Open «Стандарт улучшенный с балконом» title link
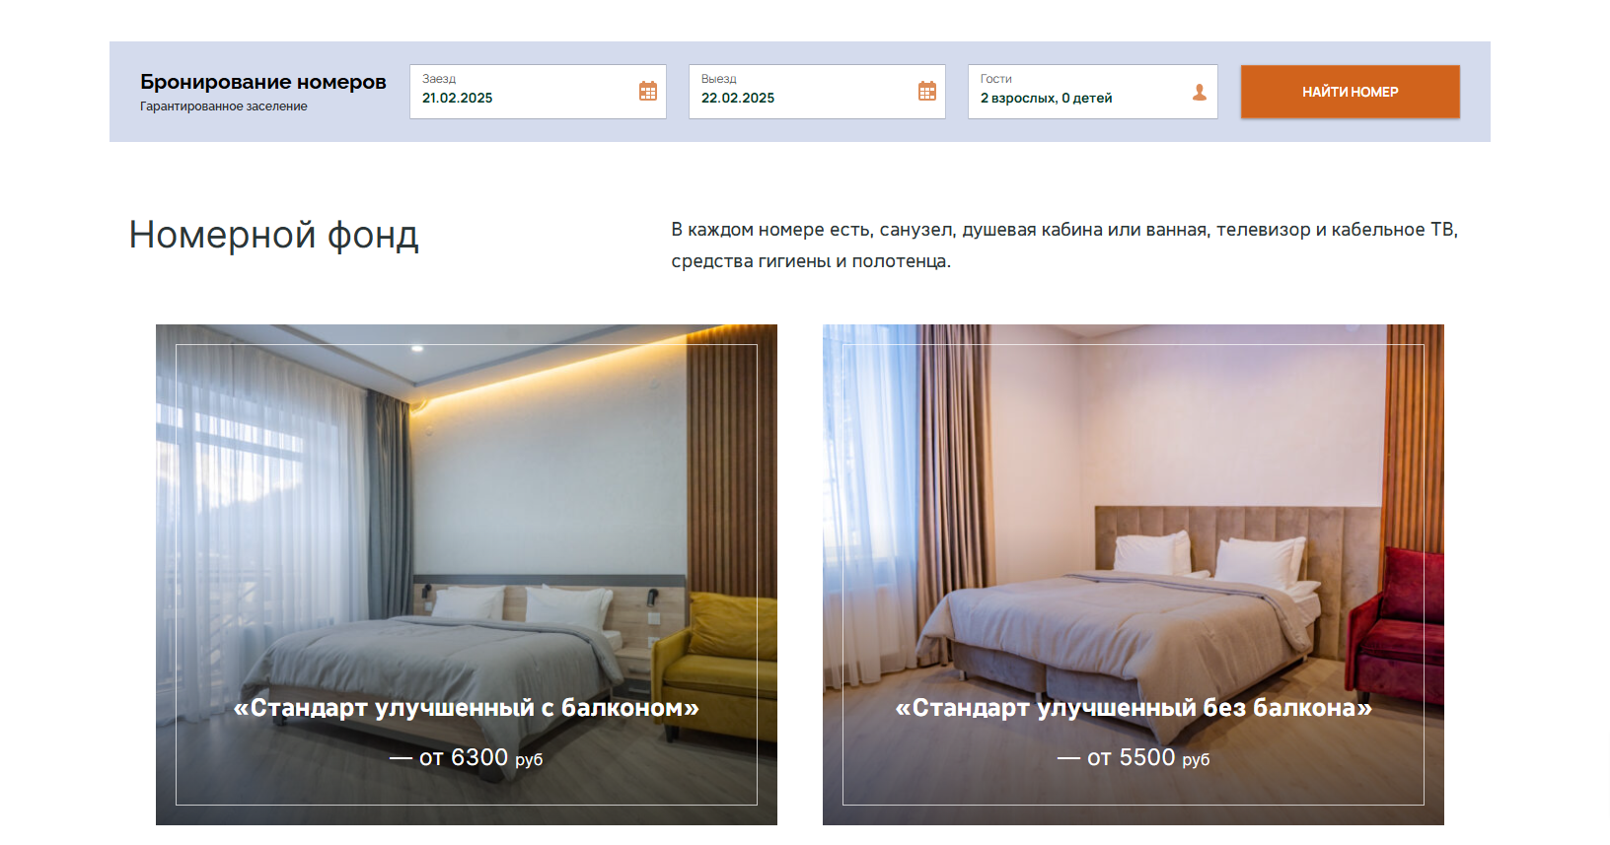 click(x=467, y=708)
